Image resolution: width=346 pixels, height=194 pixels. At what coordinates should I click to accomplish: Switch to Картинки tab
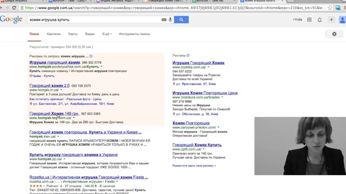click(54, 34)
